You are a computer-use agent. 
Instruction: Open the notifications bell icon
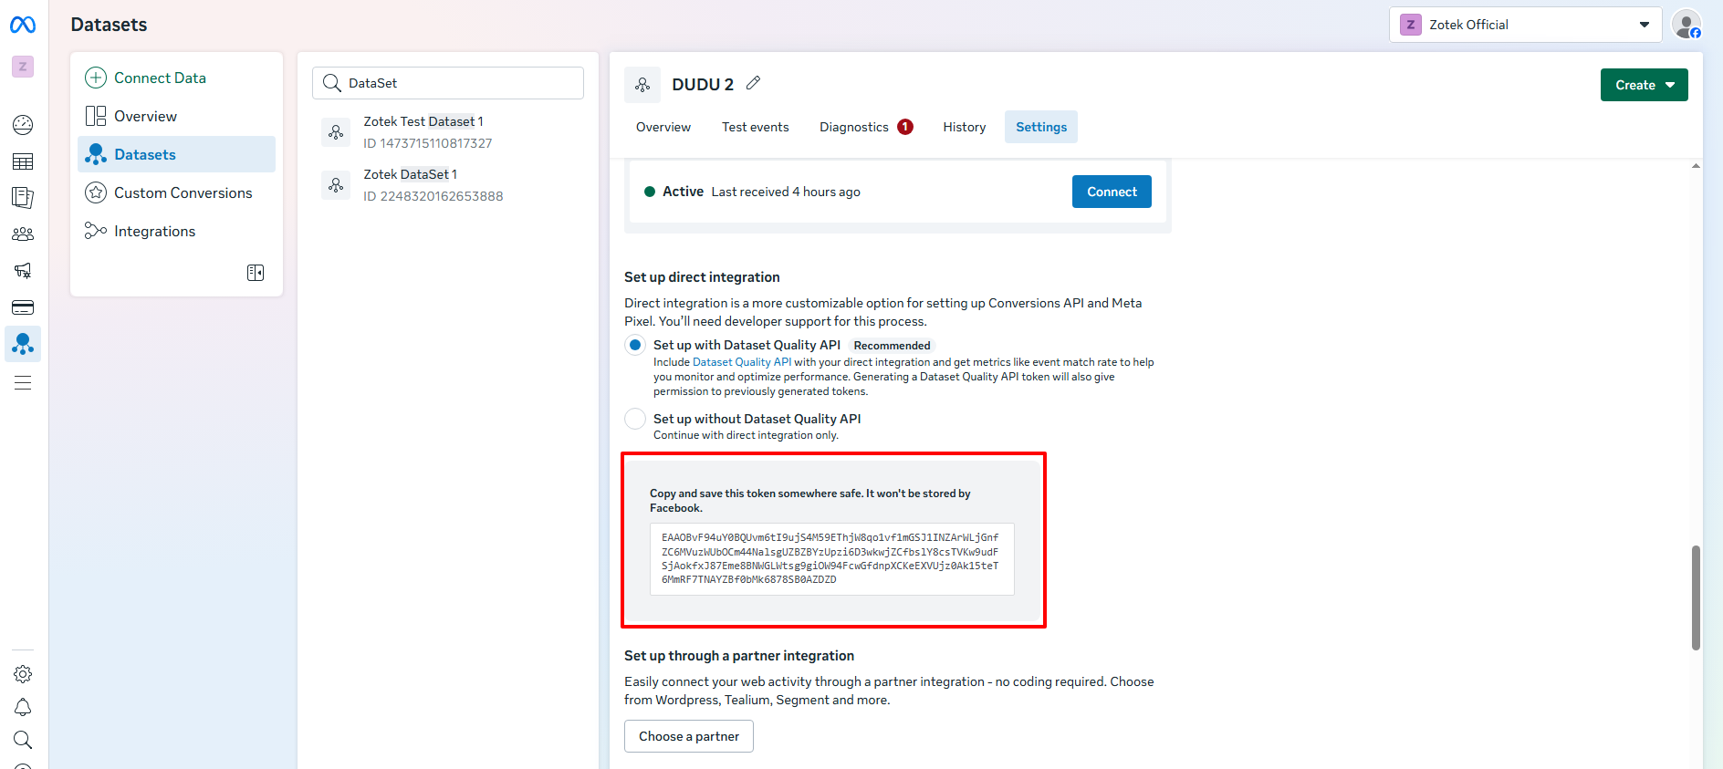pyautogui.click(x=23, y=708)
